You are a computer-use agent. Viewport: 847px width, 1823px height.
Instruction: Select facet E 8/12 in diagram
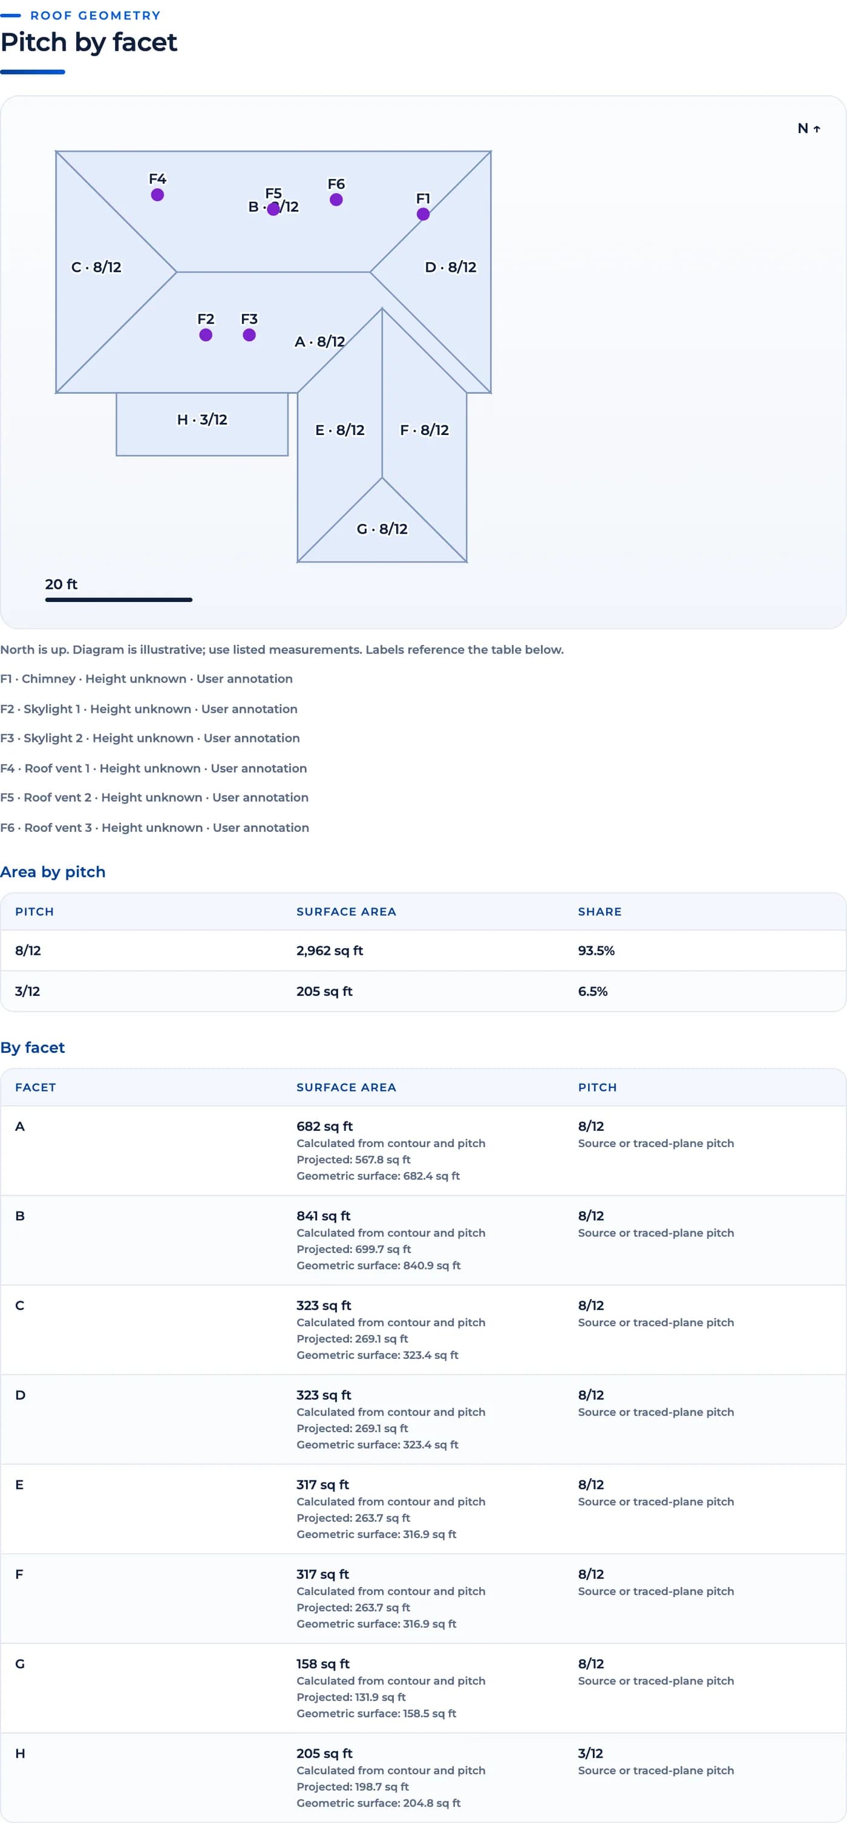pos(339,430)
